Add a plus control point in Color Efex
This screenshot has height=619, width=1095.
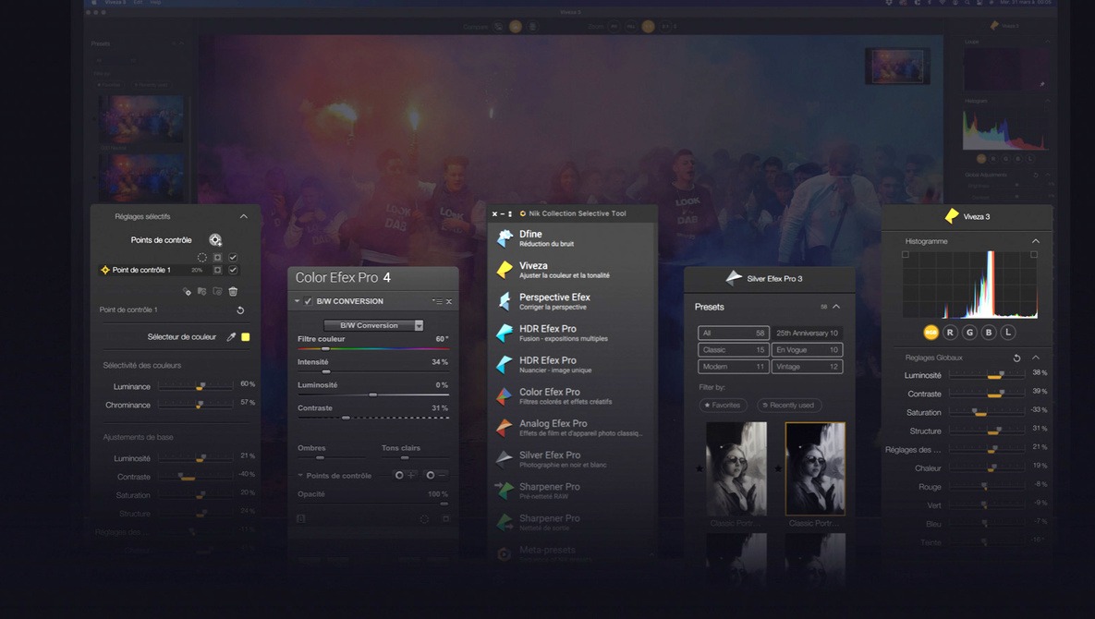point(405,475)
